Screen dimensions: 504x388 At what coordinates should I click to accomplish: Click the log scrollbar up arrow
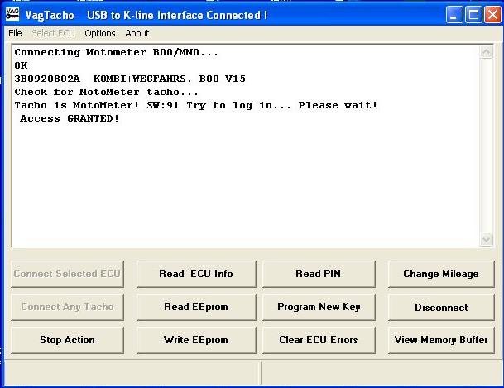tap(486, 52)
